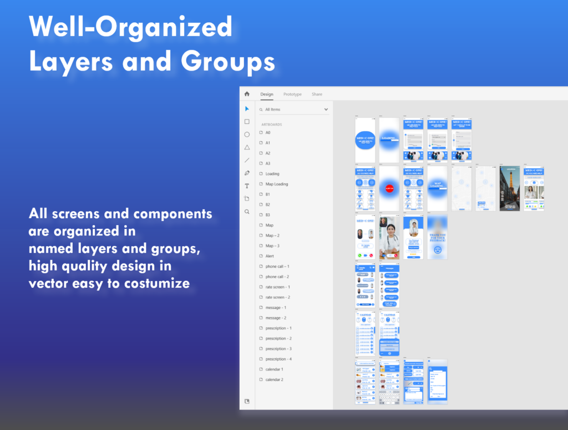Click the Design tab
Screen dimensions: 568x430
[x=267, y=94]
